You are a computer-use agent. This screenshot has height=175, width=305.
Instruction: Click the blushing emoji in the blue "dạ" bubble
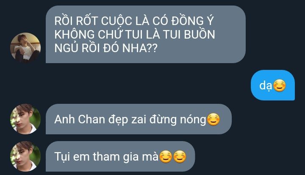(280, 86)
